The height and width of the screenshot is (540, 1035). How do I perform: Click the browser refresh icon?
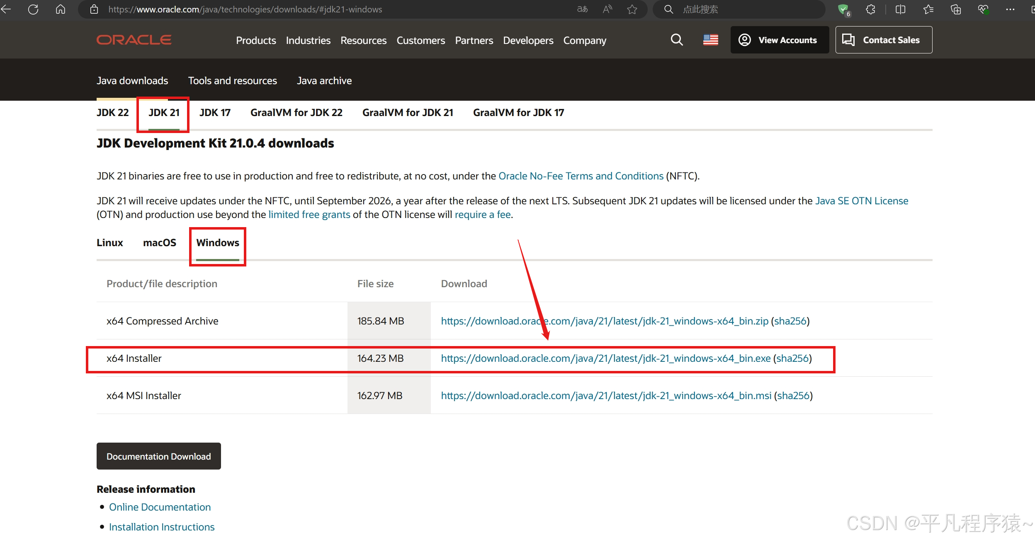point(33,9)
